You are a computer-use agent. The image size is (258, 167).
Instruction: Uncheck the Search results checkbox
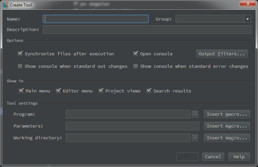click(149, 91)
